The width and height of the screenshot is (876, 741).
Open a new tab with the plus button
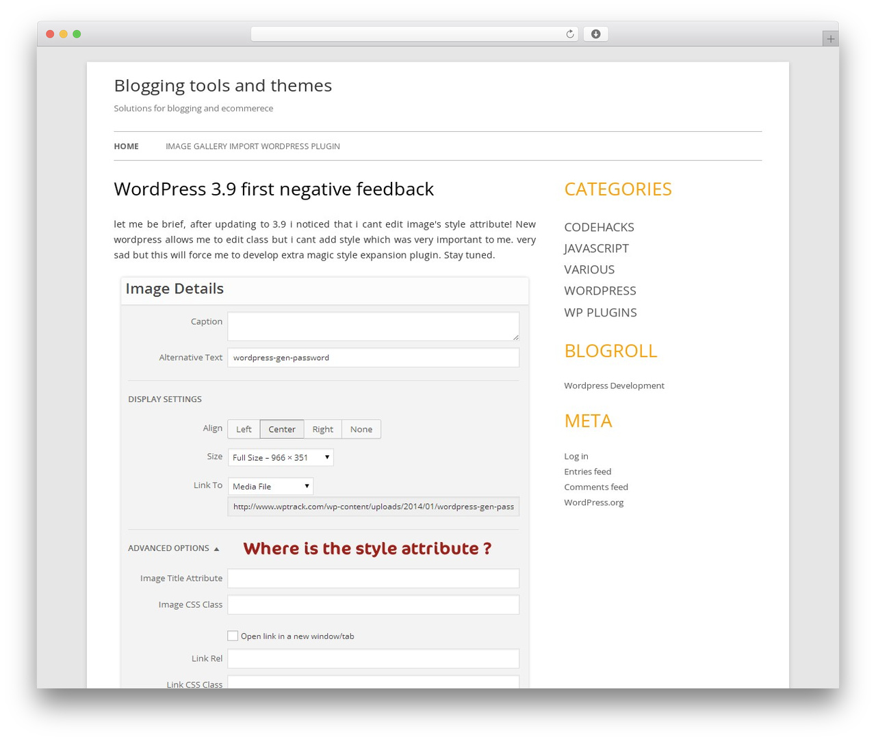tap(830, 39)
